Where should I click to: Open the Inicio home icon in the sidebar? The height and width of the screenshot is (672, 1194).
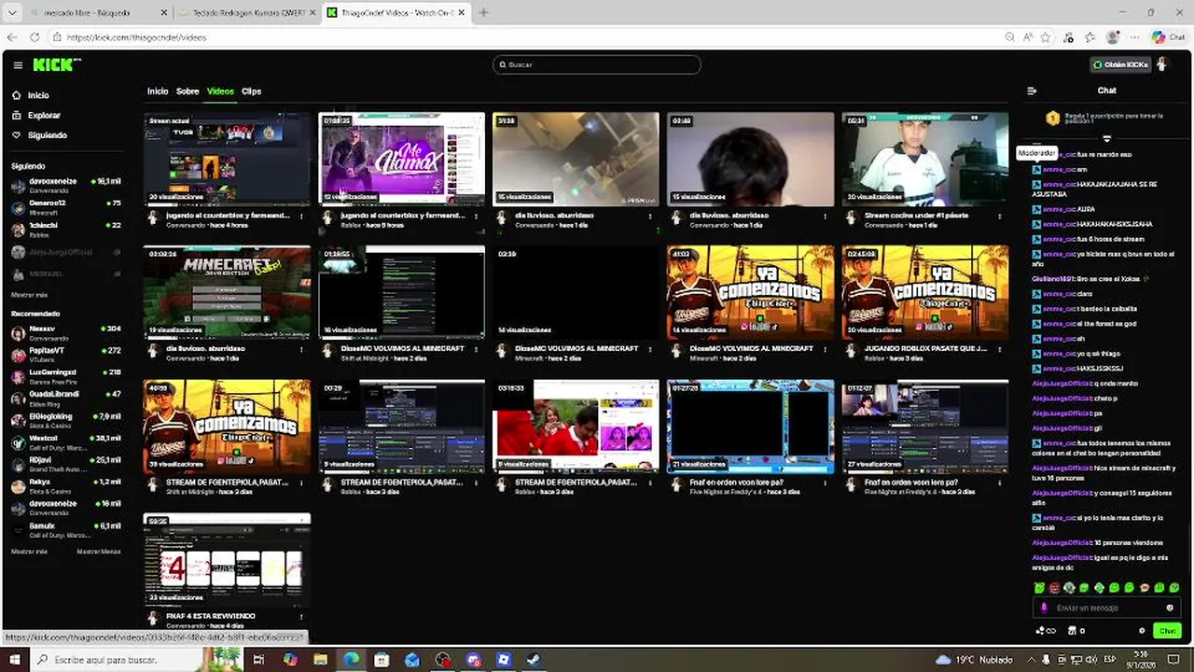(x=17, y=95)
